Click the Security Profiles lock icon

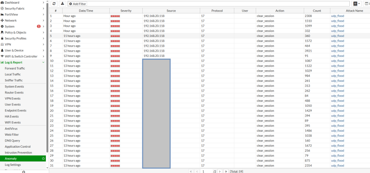(x=3, y=38)
